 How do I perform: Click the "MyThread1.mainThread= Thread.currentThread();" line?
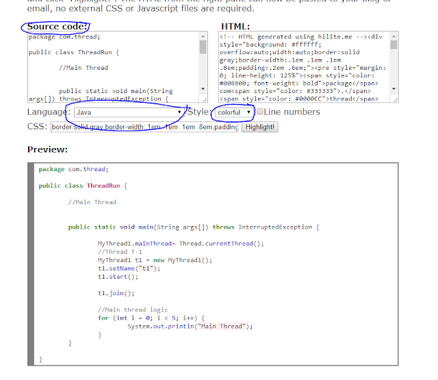coord(181,244)
